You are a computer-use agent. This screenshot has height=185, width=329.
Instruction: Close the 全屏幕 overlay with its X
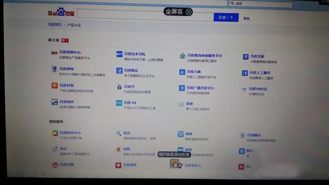point(188,12)
